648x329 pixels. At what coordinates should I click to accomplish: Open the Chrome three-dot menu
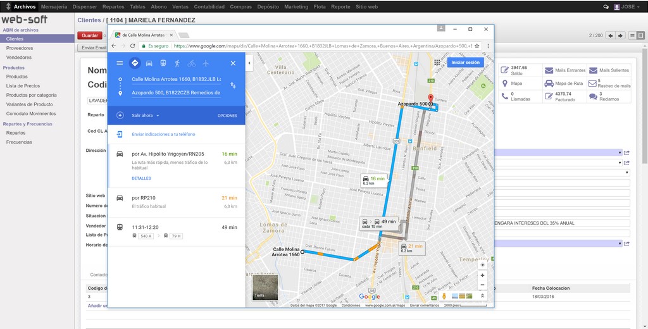pos(488,46)
